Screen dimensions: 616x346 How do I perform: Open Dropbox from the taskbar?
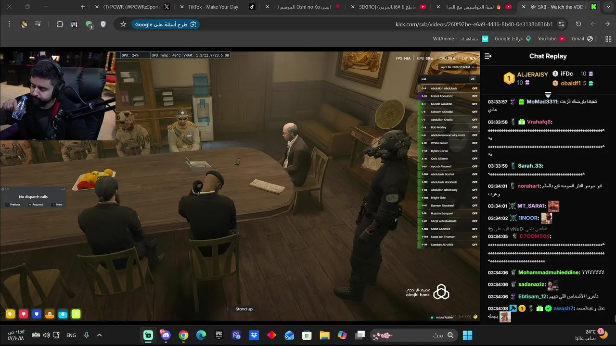254,335
